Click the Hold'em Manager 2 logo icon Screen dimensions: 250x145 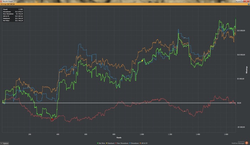pos(247,143)
